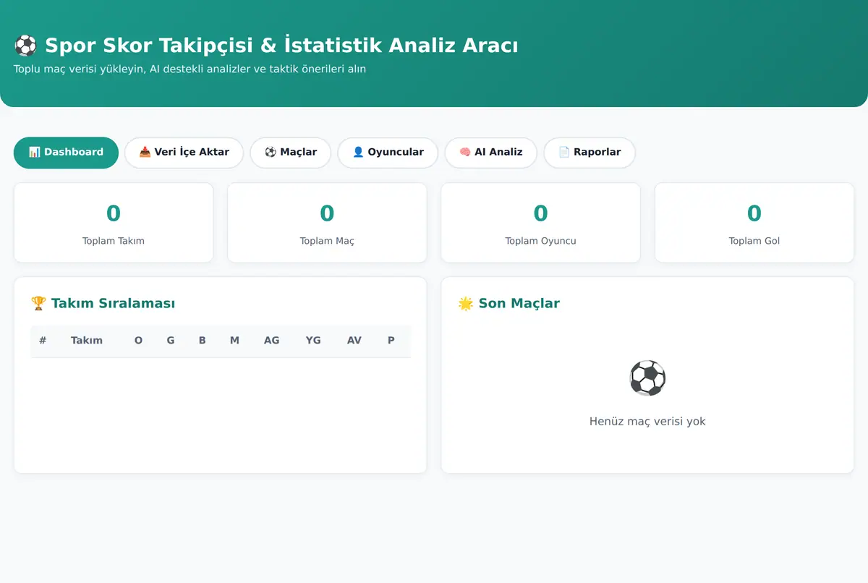Open the Raporlar tab
Screen dimensions: 868x583
click(590, 153)
